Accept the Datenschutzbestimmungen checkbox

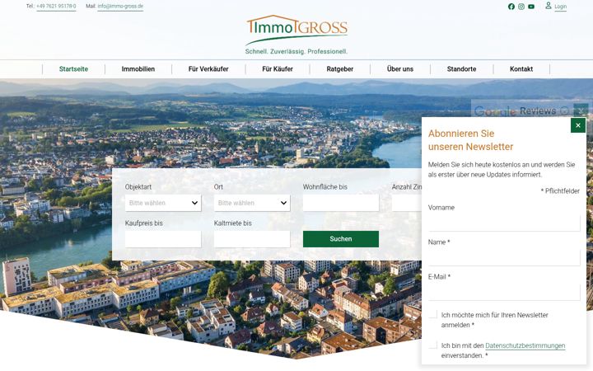(433, 345)
